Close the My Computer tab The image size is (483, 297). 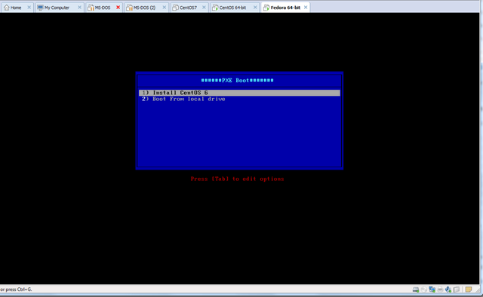pos(79,8)
